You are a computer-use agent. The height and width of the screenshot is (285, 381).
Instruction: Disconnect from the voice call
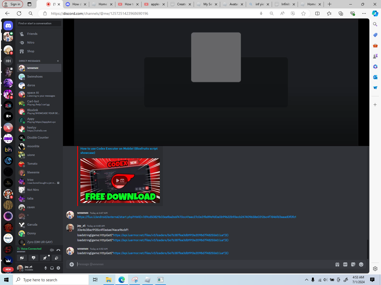coord(58,250)
